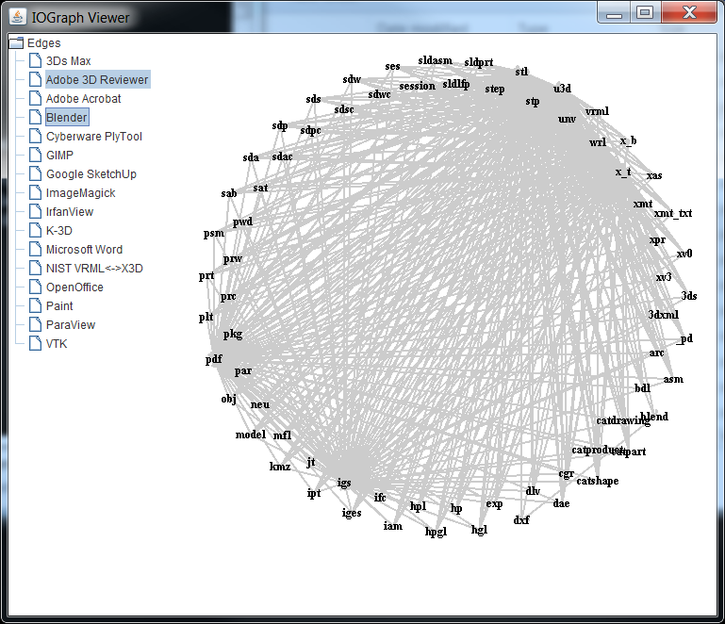Click the Edges root folder icon
The width and height of the screenshot is (725, 624).
pos(16,43)
